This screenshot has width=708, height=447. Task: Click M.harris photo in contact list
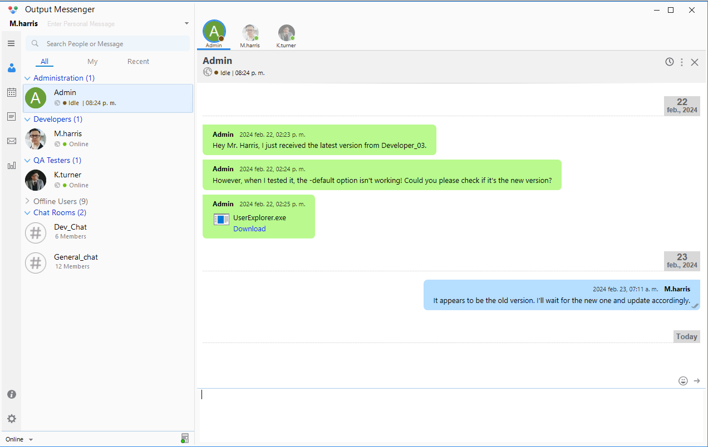coord(36,139)
